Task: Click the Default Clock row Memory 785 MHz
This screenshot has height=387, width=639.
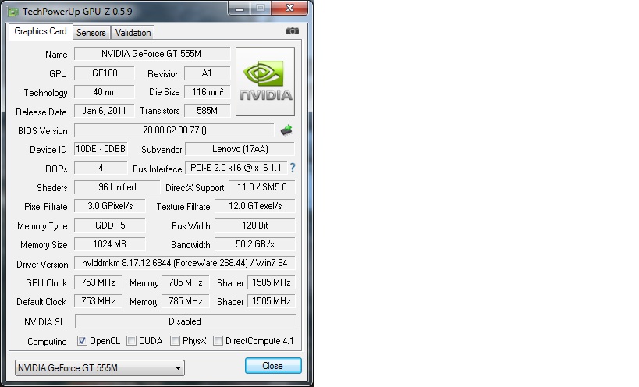Action: [x=186, y=301]
